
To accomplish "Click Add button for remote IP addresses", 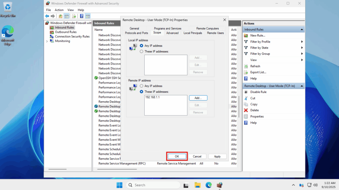I will 198,98.
